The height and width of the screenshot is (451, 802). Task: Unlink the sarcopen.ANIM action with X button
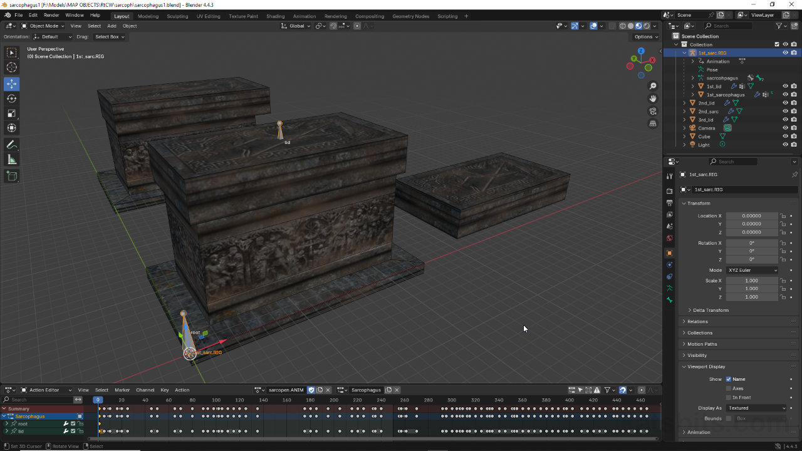click(x=328, y=390)
